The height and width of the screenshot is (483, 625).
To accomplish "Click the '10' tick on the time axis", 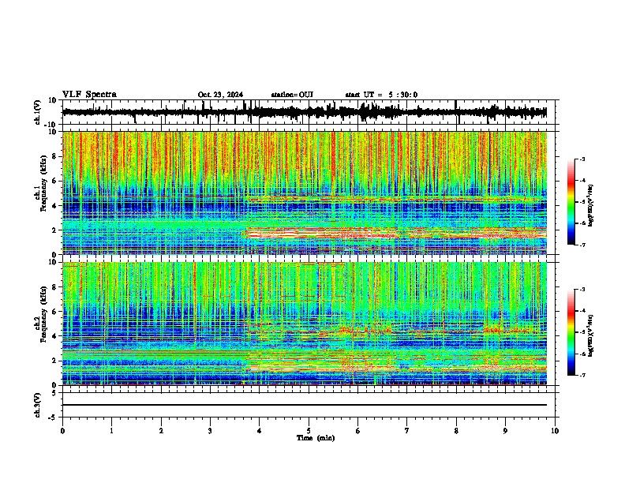I will coord(555,431).
